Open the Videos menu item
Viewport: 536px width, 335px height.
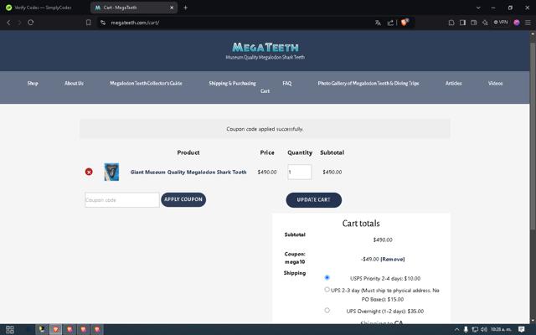pyautogui.click(x=495, y=83)
